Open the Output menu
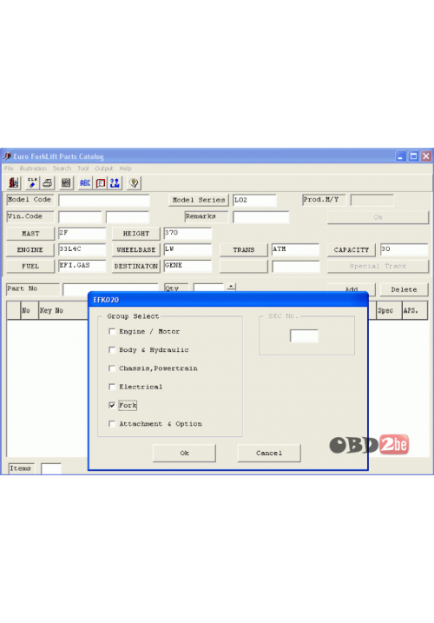Viewport: 434px width, 623px height. (103, 169)
